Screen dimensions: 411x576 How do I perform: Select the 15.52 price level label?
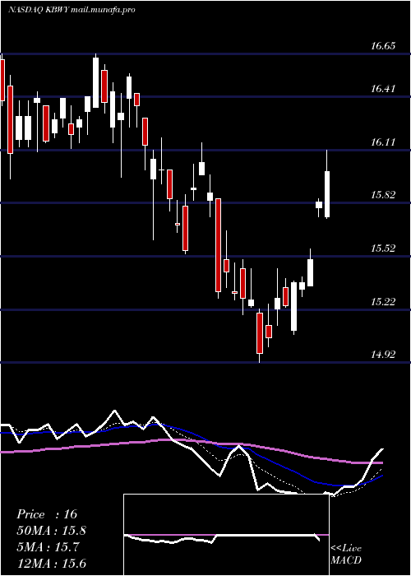click(x=383, y=248)
